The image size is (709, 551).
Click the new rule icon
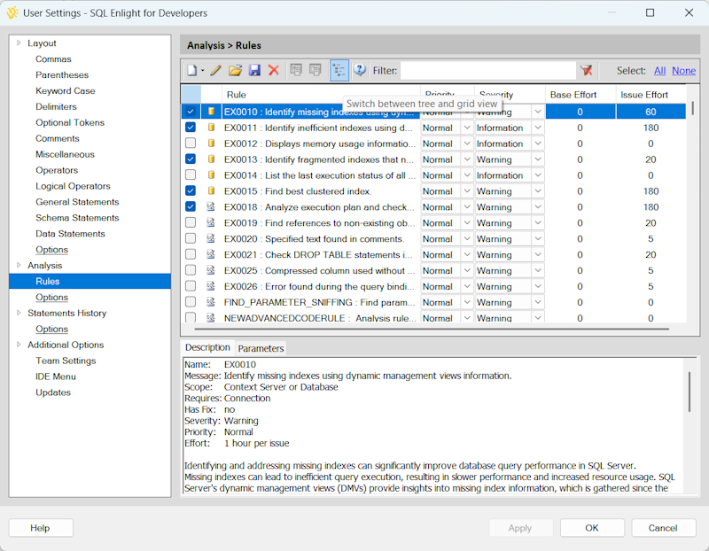pos(191,71)
